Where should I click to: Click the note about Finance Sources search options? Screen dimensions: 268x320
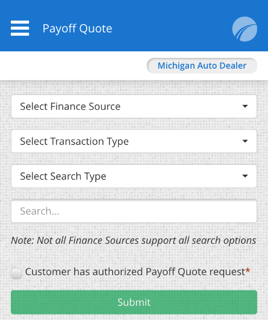click(x=133, y=241)
